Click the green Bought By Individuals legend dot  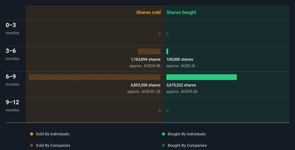click(x=163, y=134)
